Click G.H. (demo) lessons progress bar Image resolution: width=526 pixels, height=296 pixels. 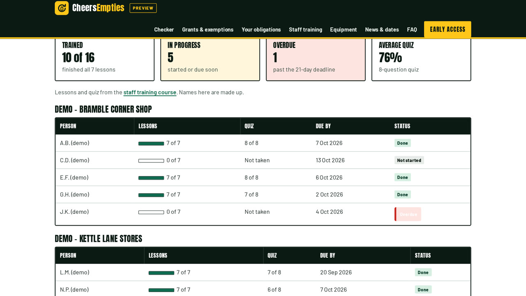click(151, 195)
